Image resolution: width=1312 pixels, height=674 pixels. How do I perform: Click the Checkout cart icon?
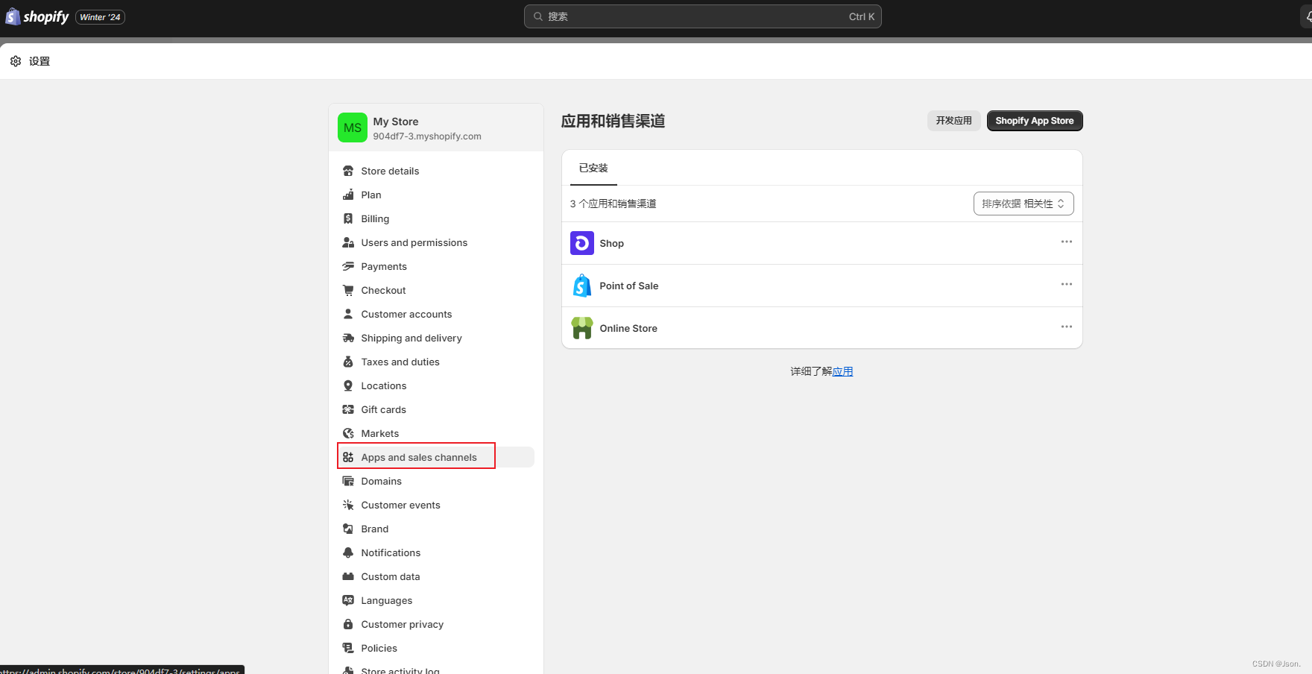[x=348, y=290]
